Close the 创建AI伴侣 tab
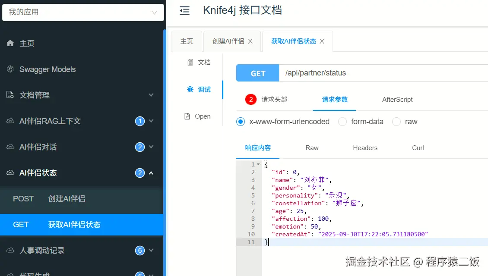 pyautogui.click(x=250, y=41)
